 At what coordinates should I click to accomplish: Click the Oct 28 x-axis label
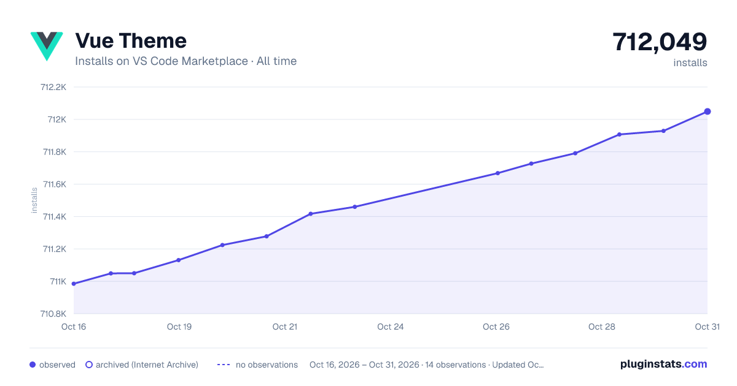pos(602,327)
